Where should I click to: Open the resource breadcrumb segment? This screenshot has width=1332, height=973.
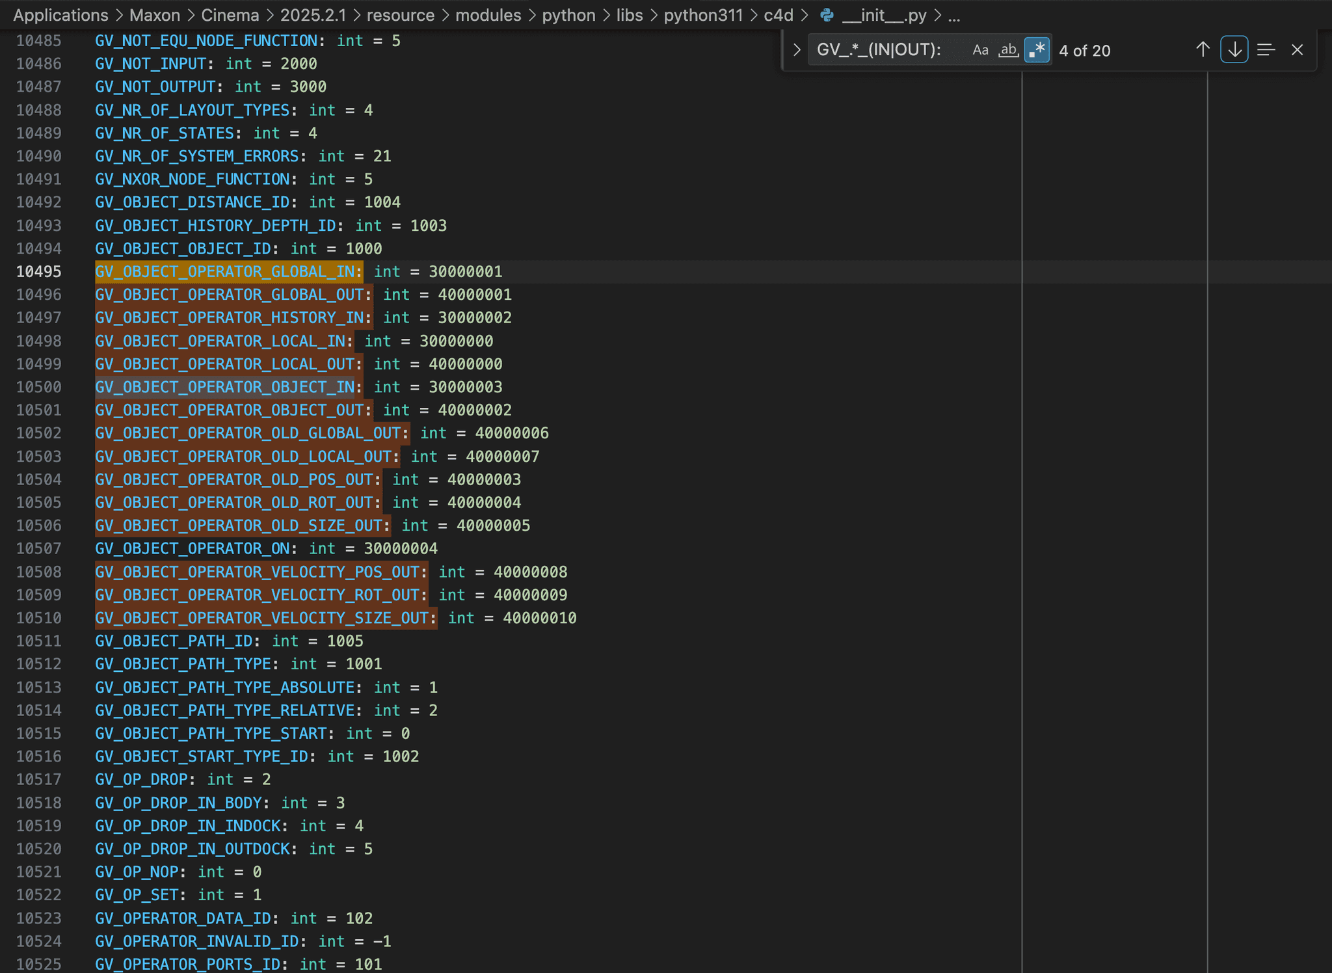coord(401,15)
